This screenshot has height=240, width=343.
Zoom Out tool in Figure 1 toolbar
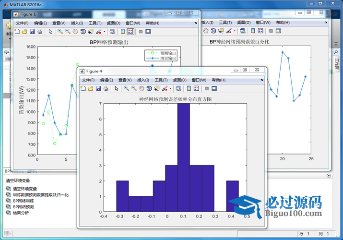coord(68,32)
